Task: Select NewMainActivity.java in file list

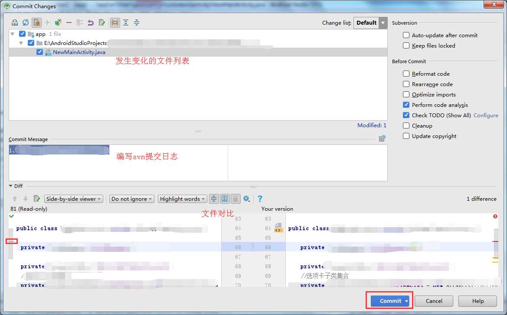Action: click(79, 52)
